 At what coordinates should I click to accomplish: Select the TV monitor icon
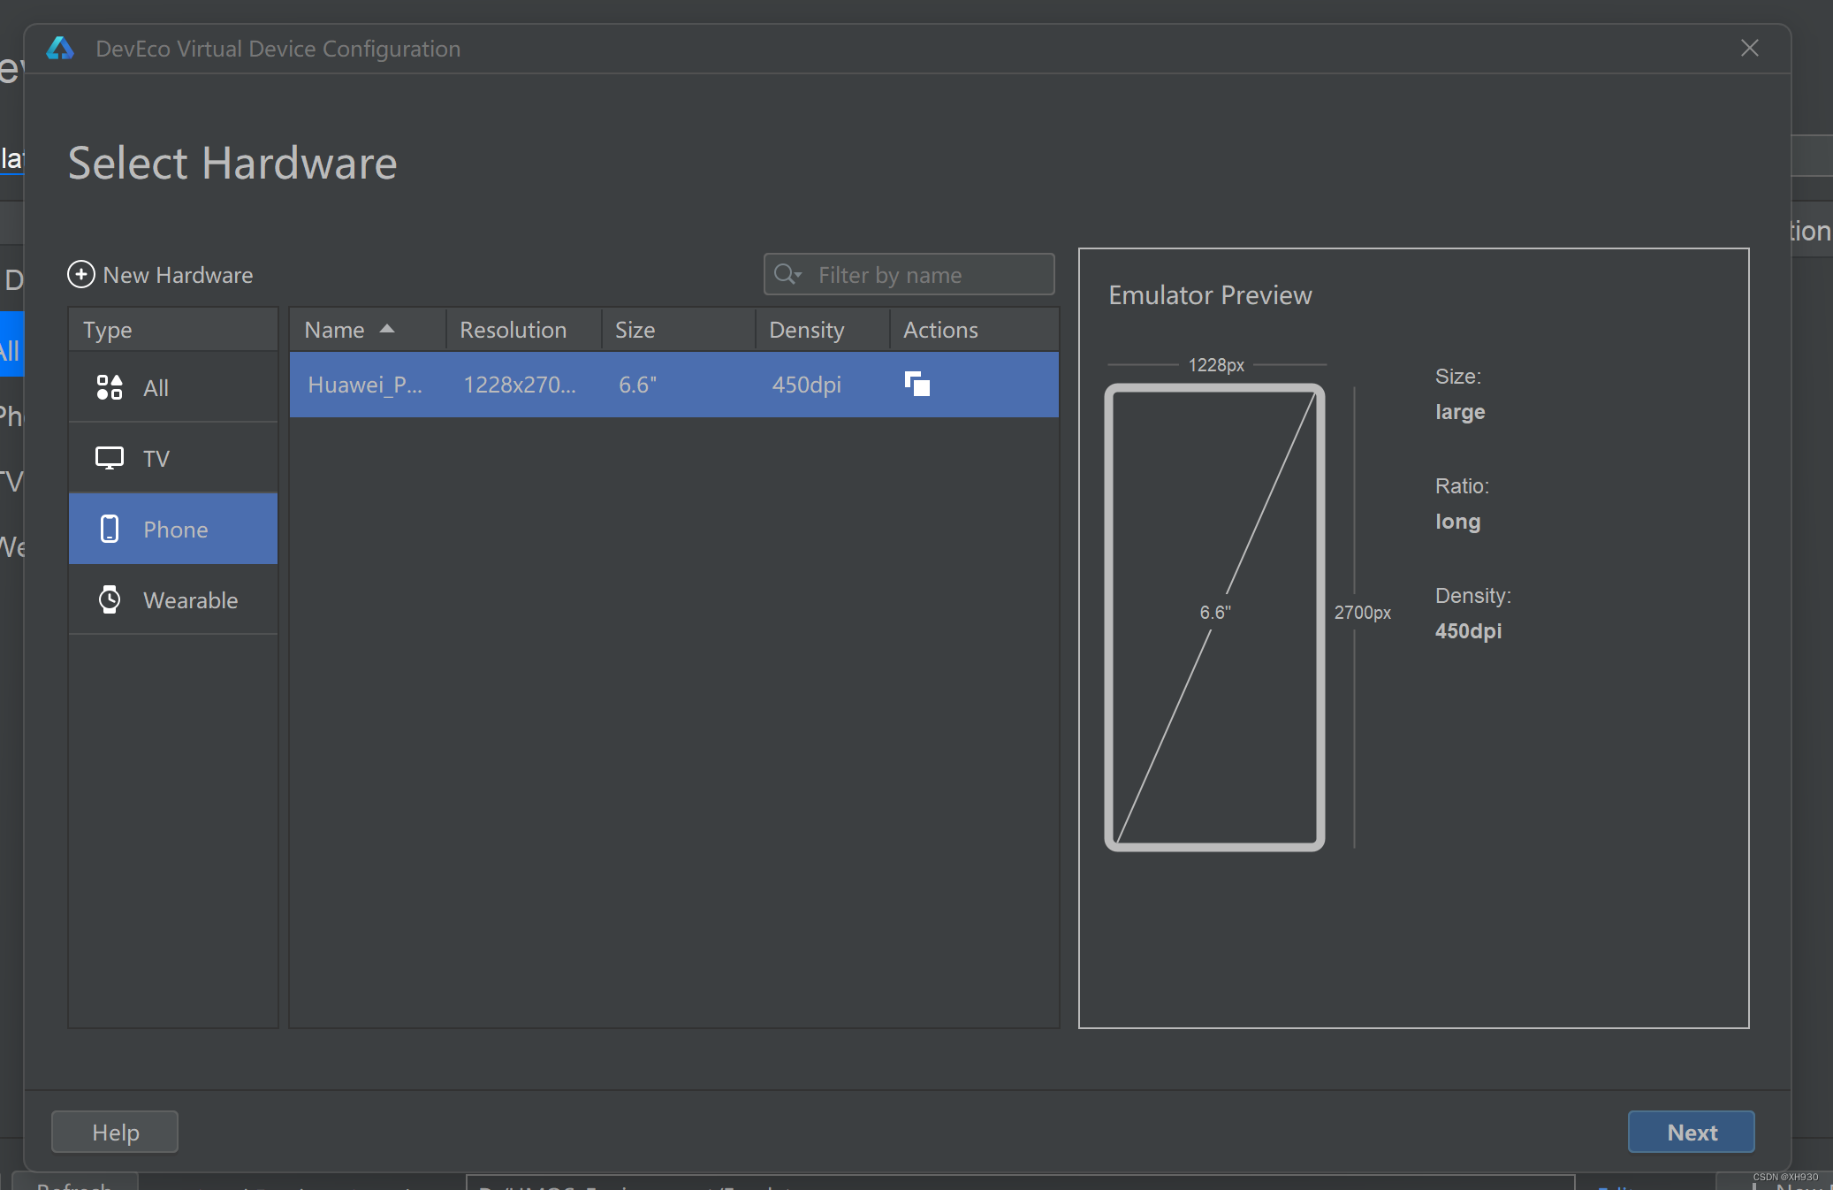[109, 458]
